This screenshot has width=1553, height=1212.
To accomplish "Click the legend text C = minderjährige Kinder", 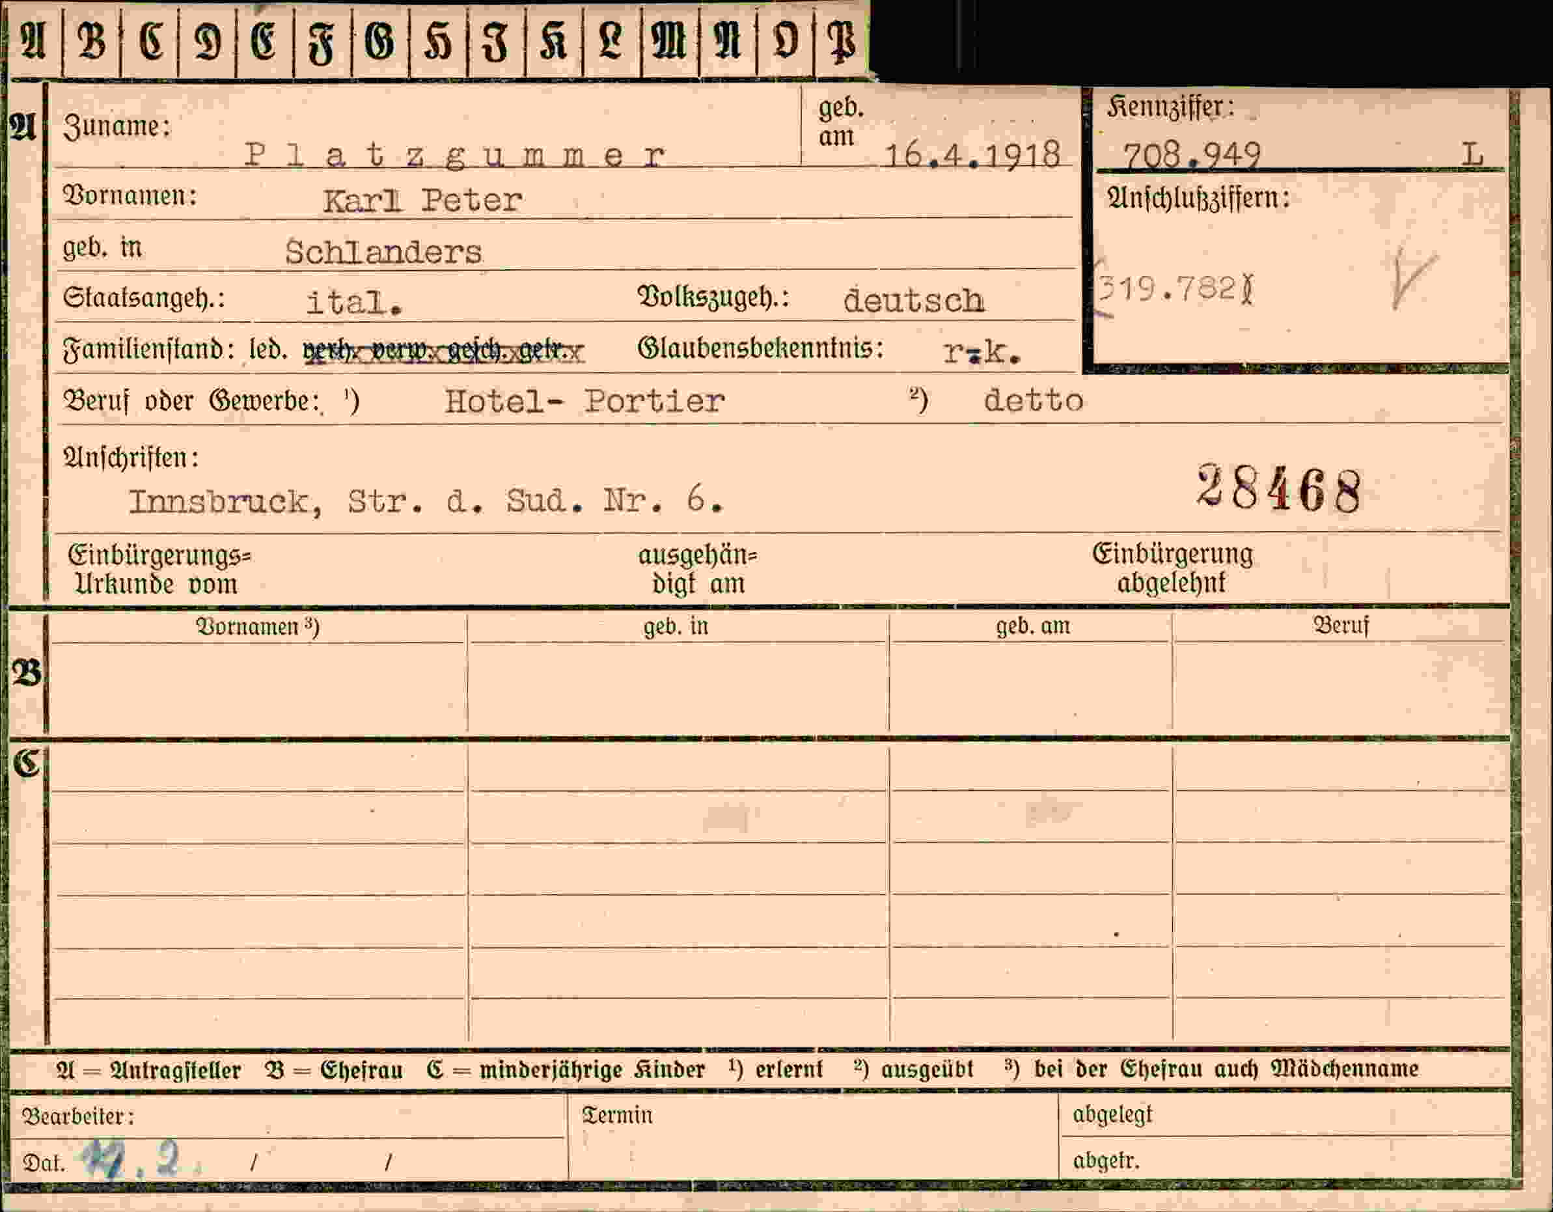I will coord(566,1069).
